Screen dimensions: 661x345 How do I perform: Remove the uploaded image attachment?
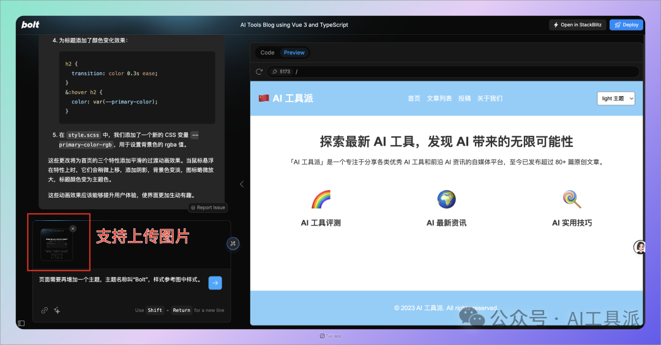tap(73, 228)
